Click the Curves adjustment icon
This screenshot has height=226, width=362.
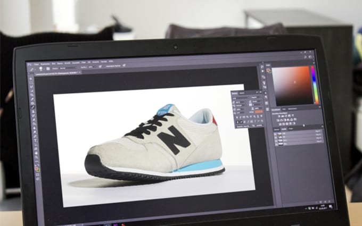tap(286, 116)
